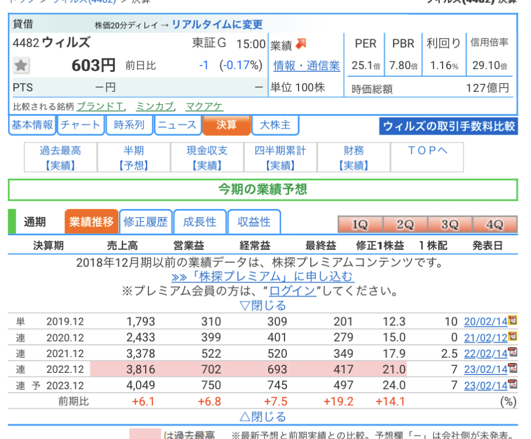
Task: Click the pink 過去最高 legend swatch
Action: (x=145, y=434)
